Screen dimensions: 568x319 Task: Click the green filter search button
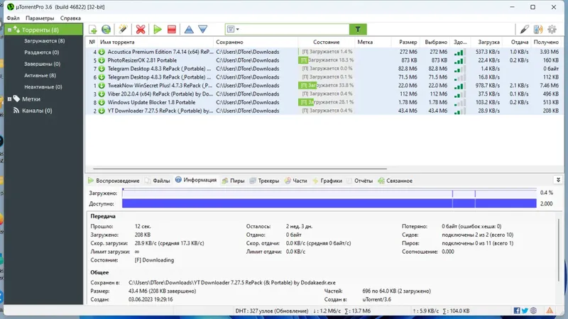coord(358,29)
